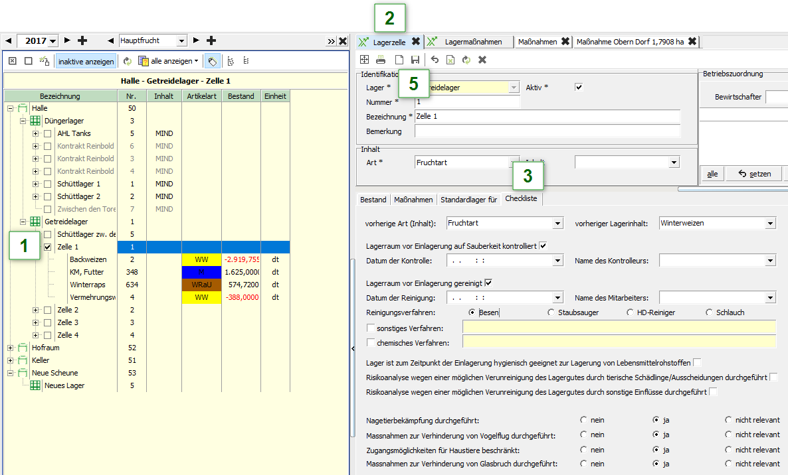Open the year 2017 dropdown
The width and height of the screenshot is (788, 475).
53,41
